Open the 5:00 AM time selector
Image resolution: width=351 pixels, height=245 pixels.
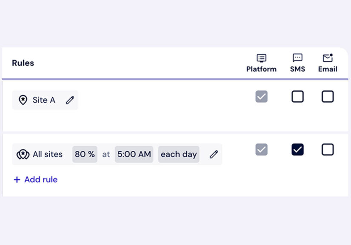click(x=134, y=154)
